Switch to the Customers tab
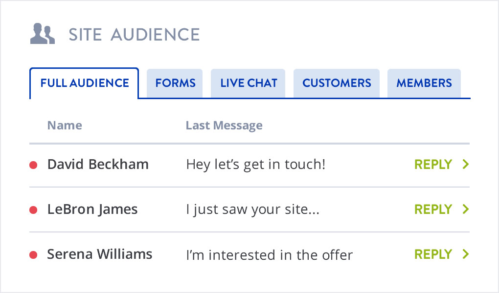The image size is (499, 293). click(337, 83)
